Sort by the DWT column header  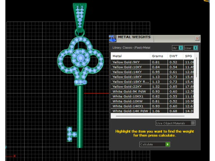tap(176, 56)
